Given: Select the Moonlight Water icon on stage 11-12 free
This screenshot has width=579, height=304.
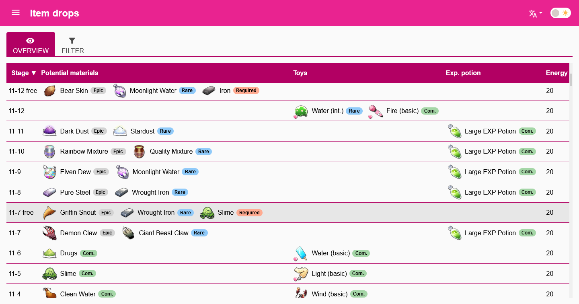Looking at the screenshot, I should point(119,90).
